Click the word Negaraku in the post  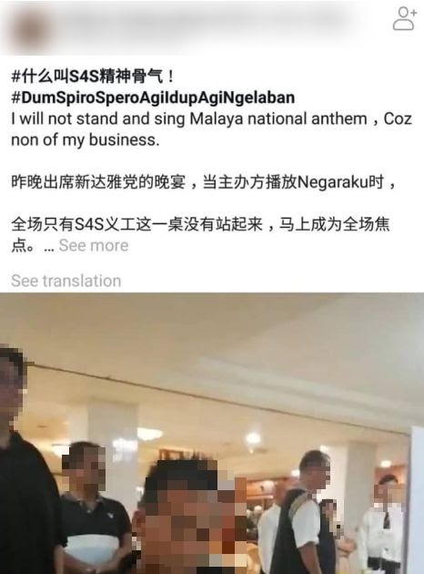point(333,182)
